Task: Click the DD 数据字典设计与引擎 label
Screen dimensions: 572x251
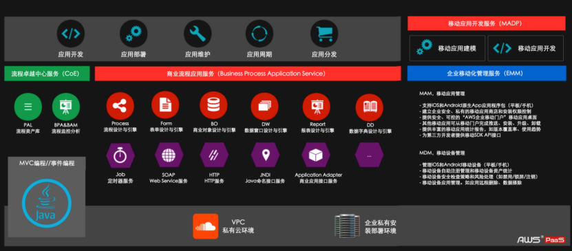Action: [370, 128]
